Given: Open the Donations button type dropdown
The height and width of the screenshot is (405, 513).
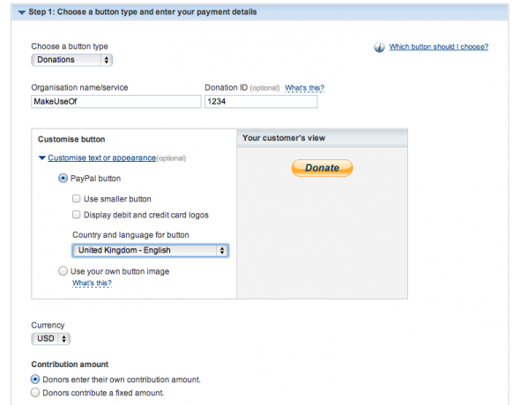Looking at the screenshot, I should tap(72, 60).
